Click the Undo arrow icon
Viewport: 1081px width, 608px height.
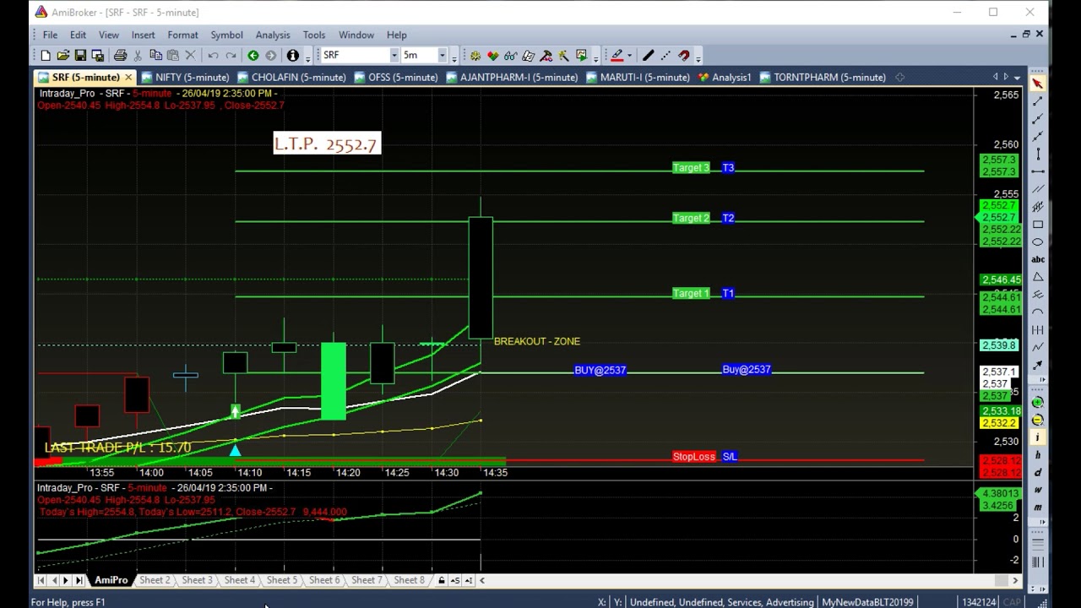pos(213,56)
